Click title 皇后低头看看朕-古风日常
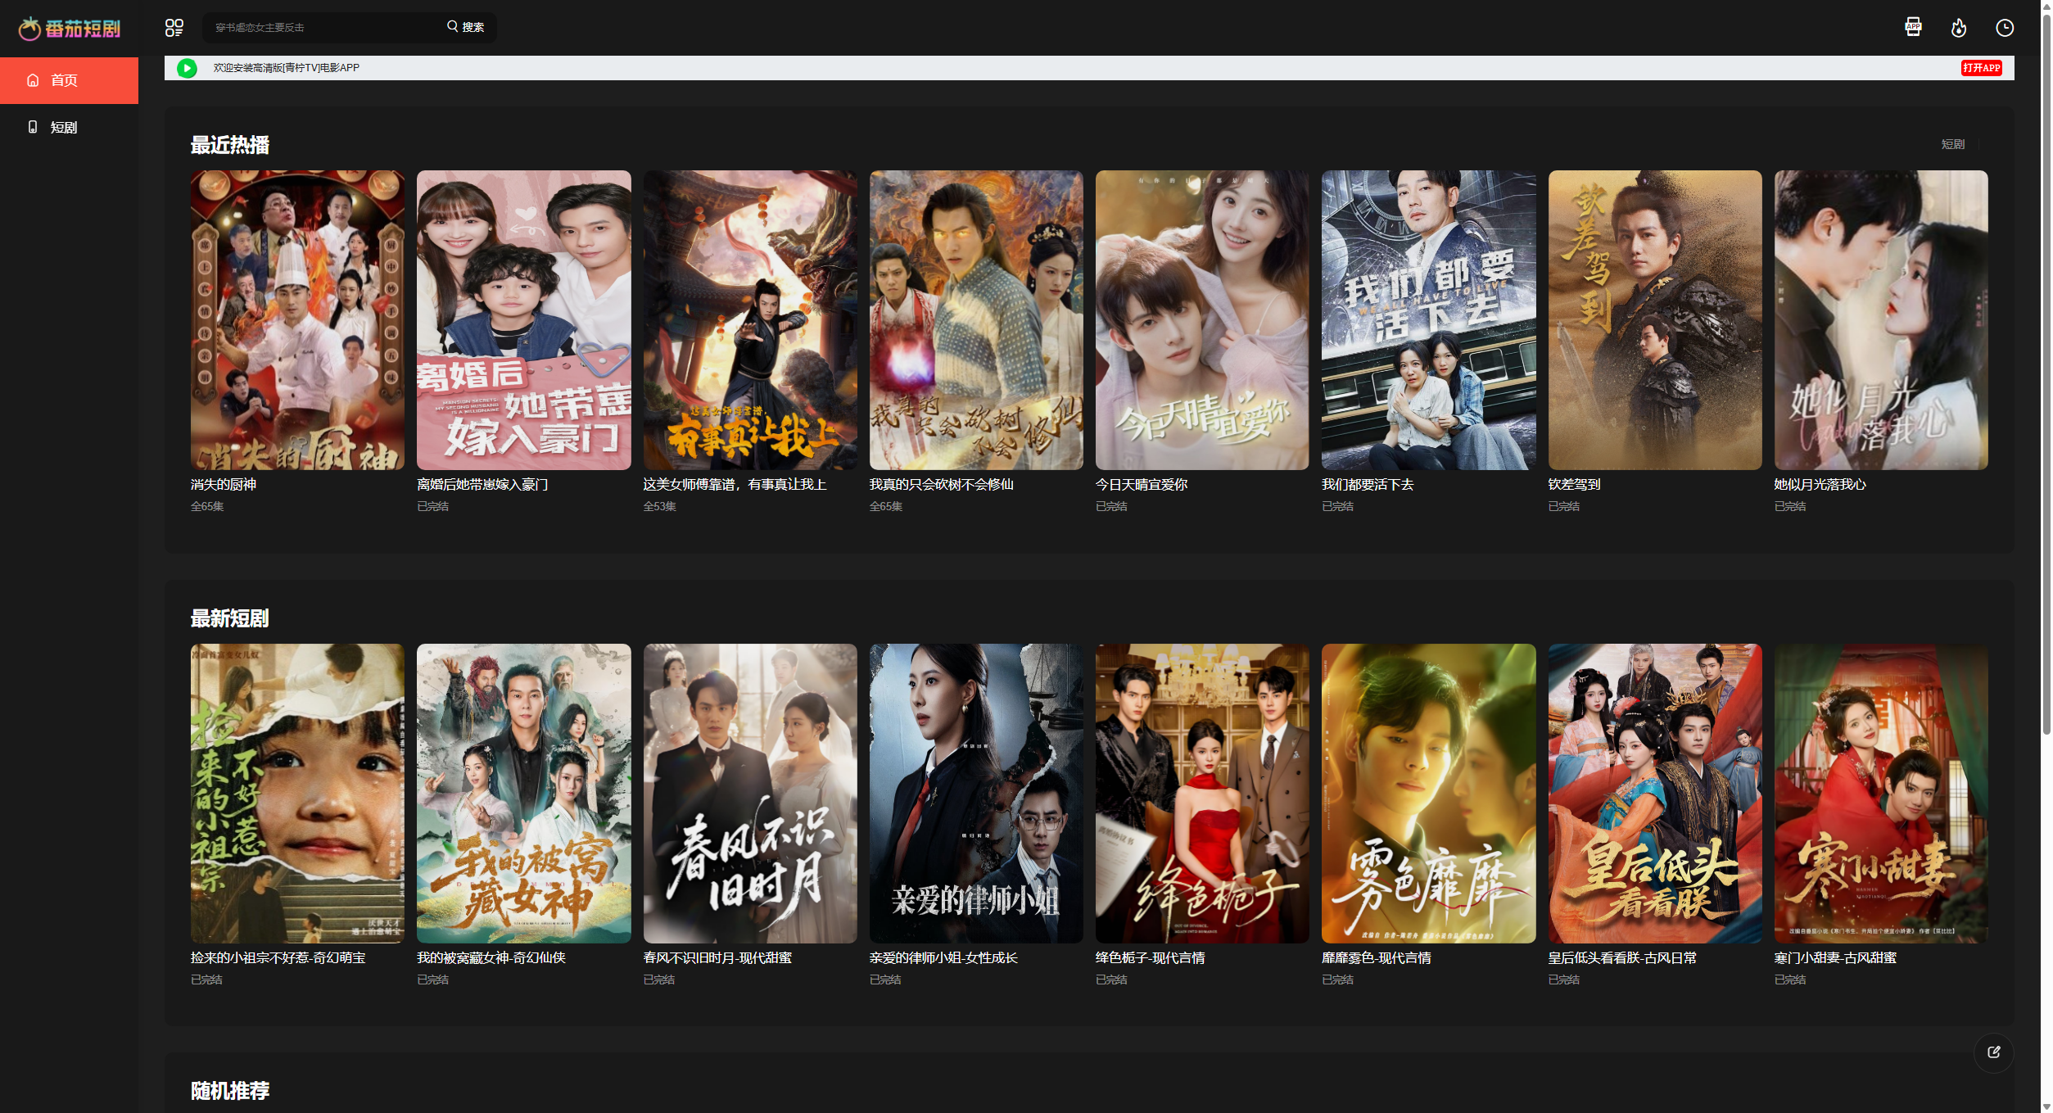 (x=1622, y=958)
